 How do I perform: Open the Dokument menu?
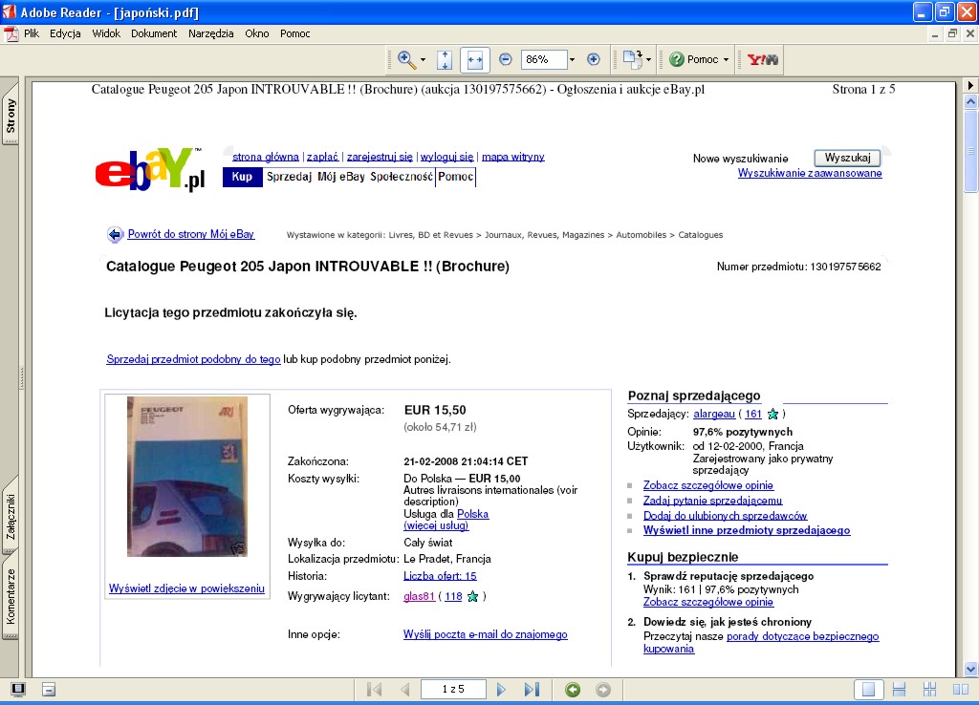point(154,33)
